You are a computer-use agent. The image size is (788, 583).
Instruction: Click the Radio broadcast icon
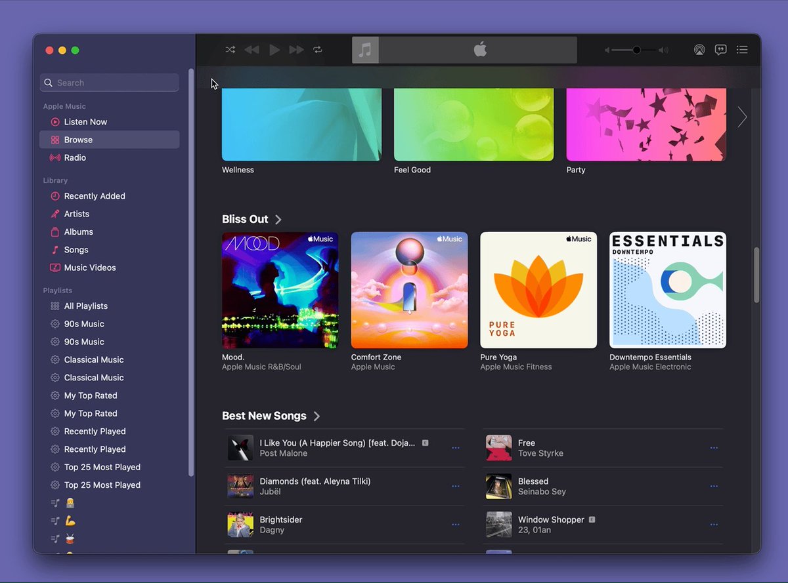tap(55, 157)
